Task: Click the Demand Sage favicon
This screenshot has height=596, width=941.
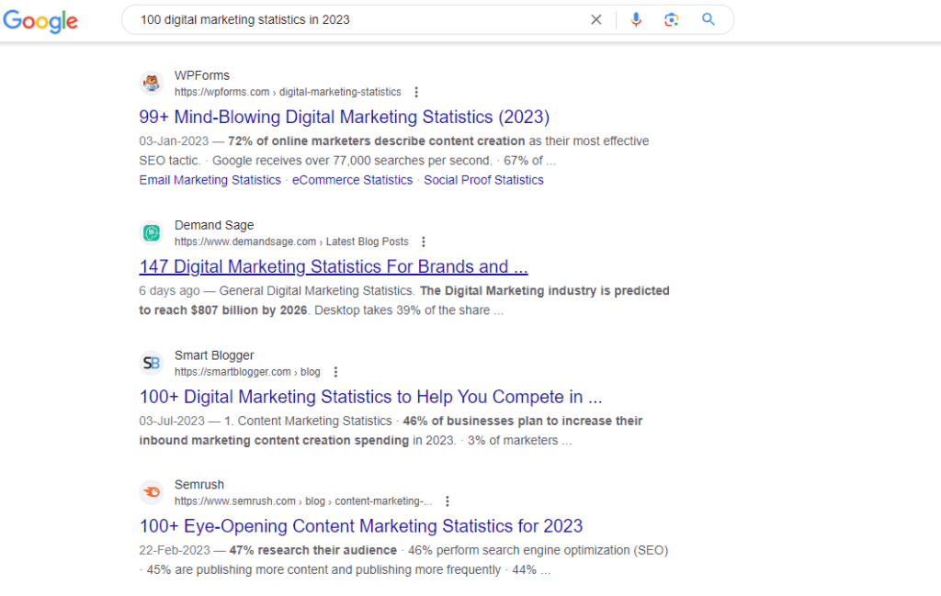Action: (x=152, y=232)
